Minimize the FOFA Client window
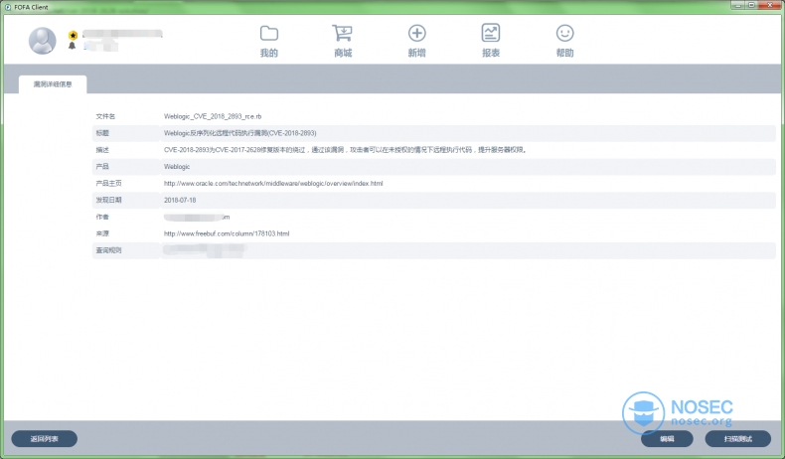The image size is (785, 459). click(x=737, y=5)
